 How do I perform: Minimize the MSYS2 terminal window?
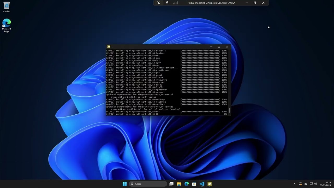(x=211, y=47)
